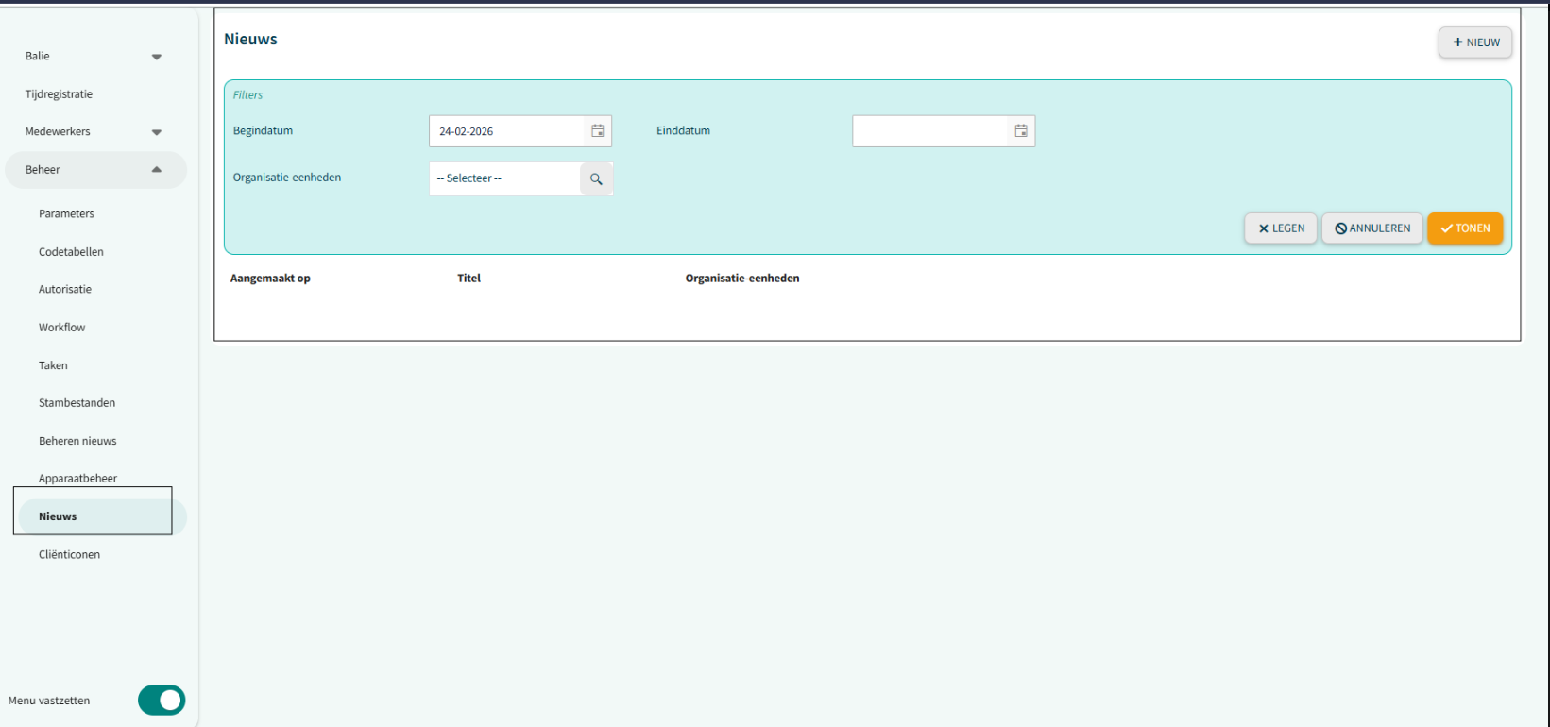Click the Organisatie-eenheden search magnifier icon

point(596,179)
